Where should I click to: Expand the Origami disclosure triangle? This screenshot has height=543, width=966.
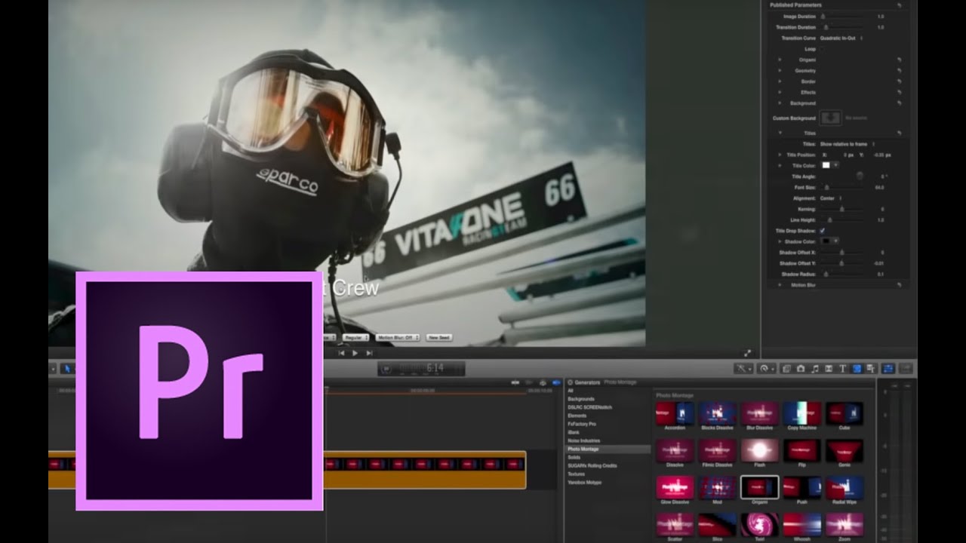780,60
